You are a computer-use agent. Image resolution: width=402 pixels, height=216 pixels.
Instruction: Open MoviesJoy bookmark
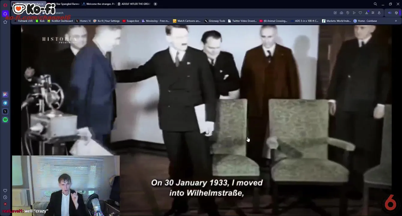(x=156, y=21)
